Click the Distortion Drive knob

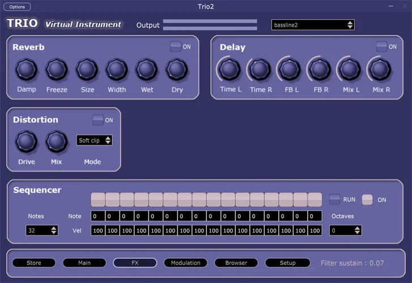coord(26,141)
